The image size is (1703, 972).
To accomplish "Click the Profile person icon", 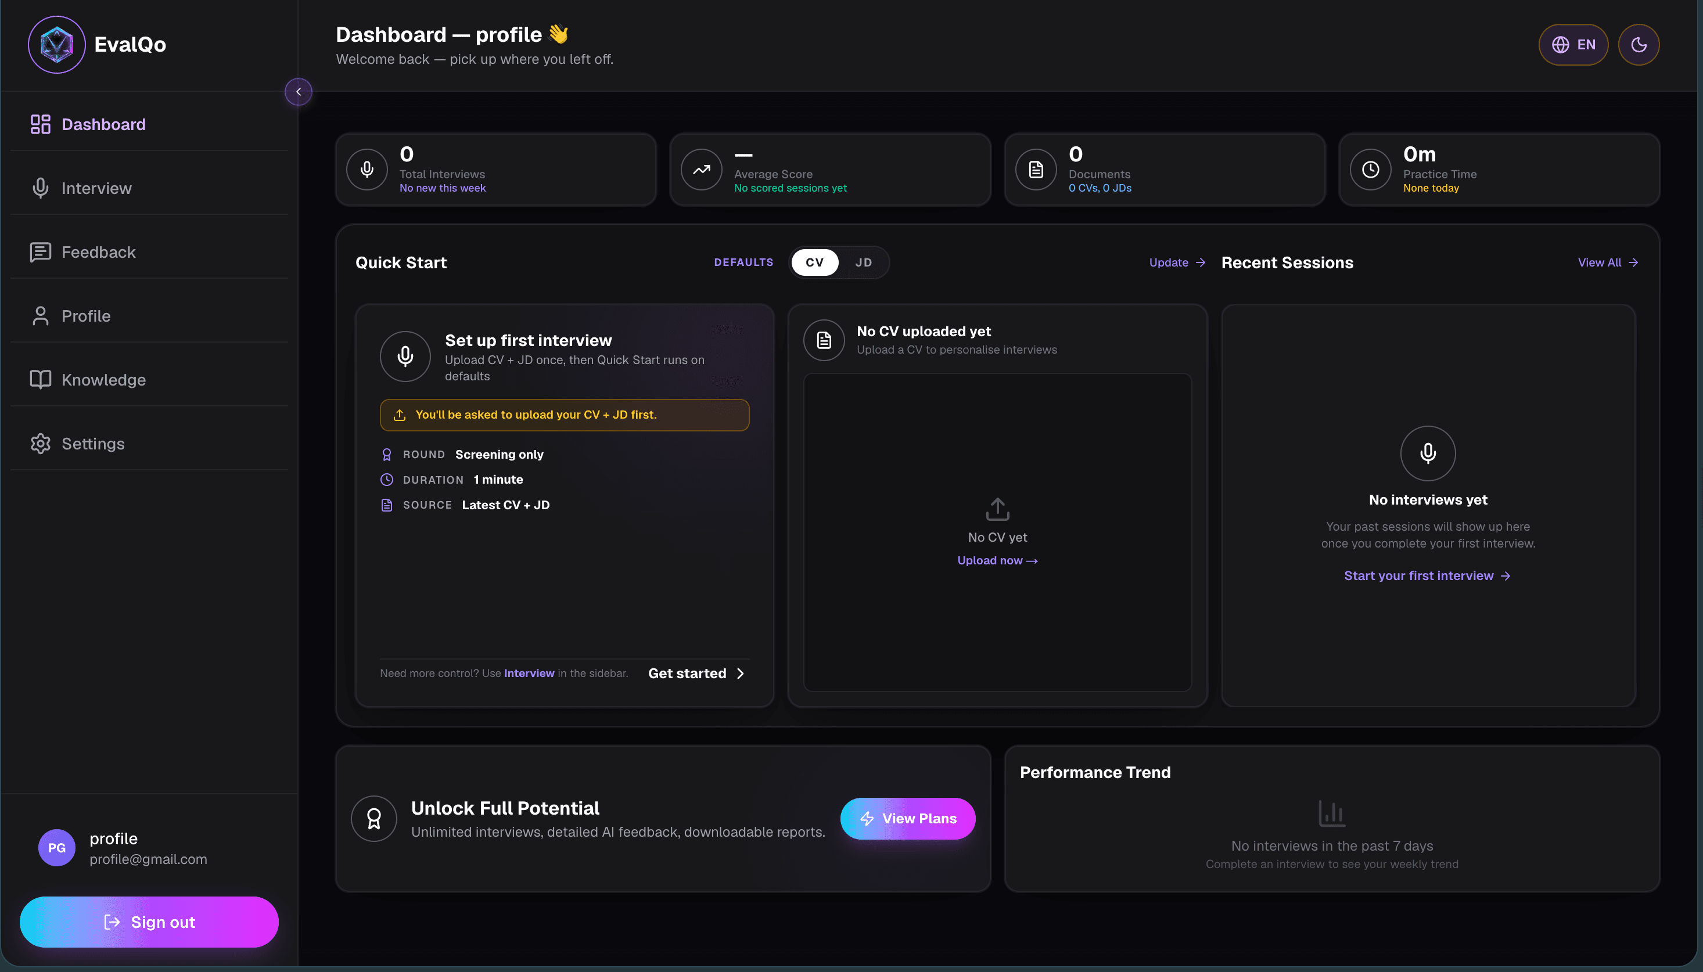I will 41,316.
